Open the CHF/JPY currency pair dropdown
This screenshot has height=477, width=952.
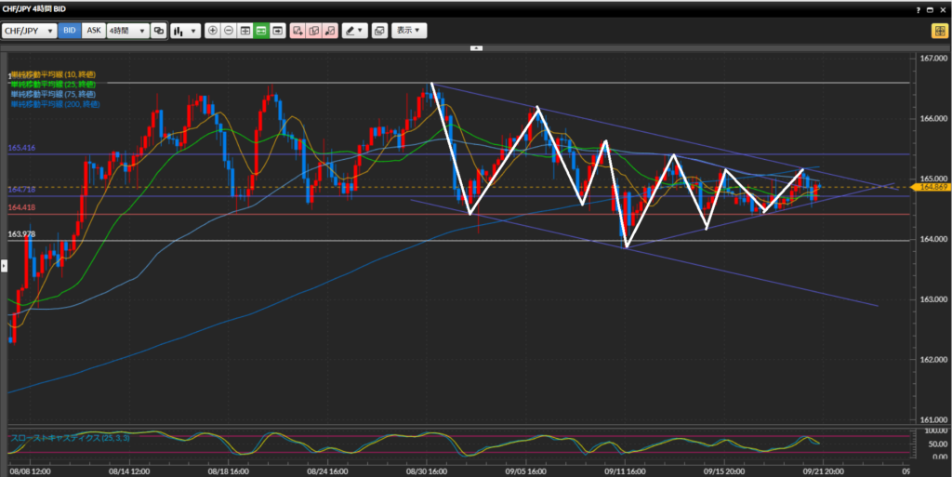(x=30, y=31)
